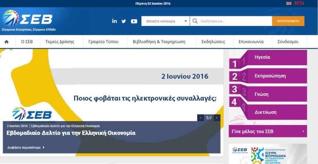Switch language with the UK flag icon

click(289, 3)
